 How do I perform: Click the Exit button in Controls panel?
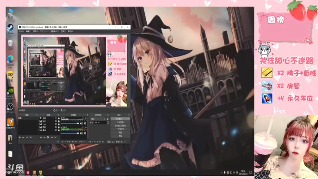click(120, 136)
